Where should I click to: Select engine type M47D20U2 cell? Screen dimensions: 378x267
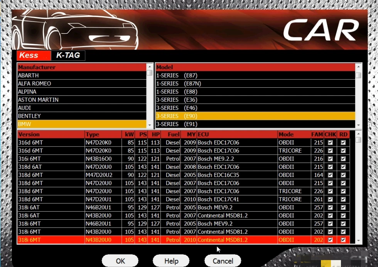click(x=103, y=175)
